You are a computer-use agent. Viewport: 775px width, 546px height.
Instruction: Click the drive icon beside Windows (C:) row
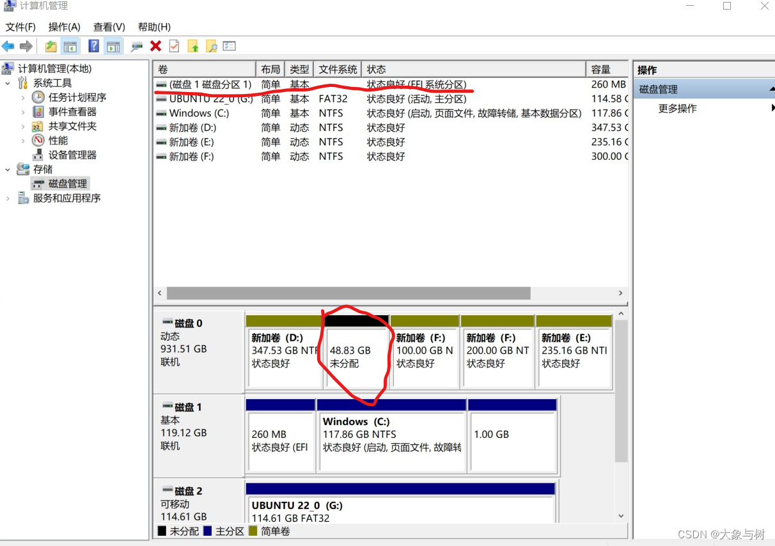[162, 113]
